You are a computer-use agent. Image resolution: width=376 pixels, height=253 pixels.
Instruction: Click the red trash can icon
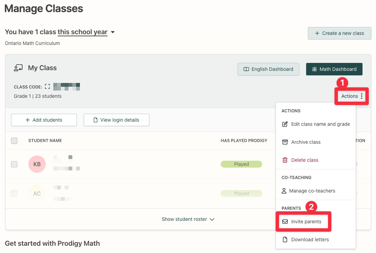[x=285, y=160]
